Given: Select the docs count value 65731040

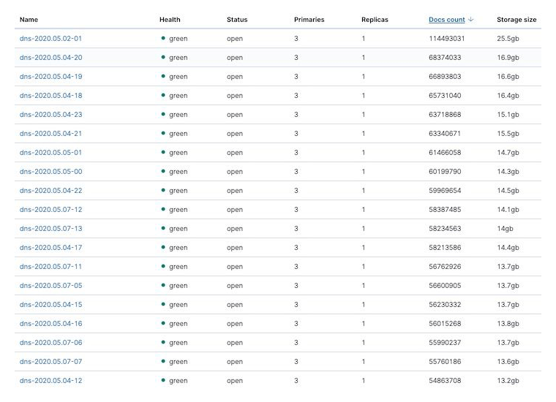Looking at the screenshot, I should click(x=445, y=95).
